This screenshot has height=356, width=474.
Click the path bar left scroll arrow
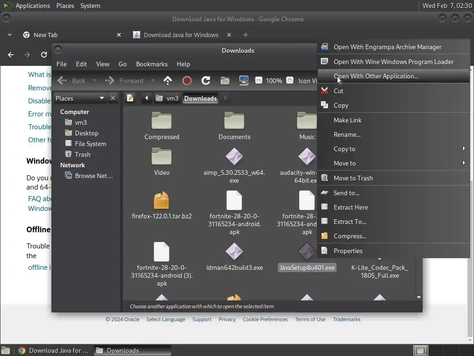[147, 98]
